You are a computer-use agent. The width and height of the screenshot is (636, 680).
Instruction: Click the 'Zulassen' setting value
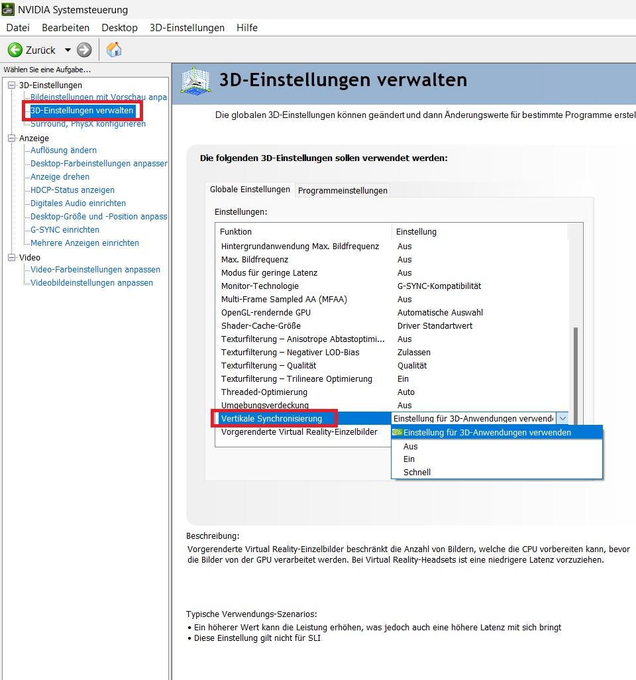click(414, 352)
